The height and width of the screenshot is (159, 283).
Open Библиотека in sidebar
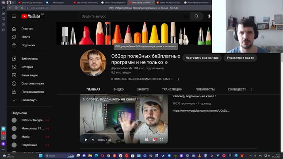pos(30,59)
